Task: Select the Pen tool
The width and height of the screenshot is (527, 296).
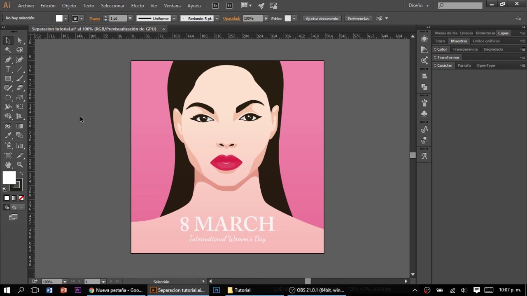Action: (x=8, y=60)
